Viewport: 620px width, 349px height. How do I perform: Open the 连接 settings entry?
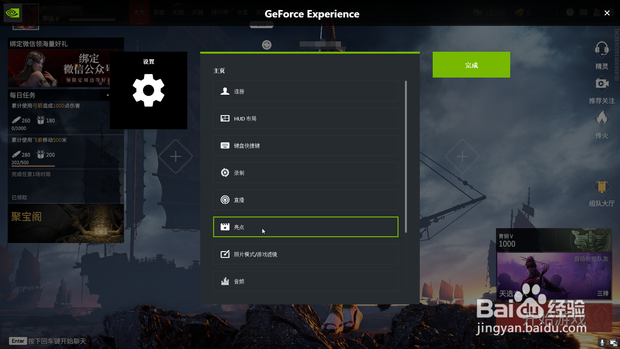305,91
